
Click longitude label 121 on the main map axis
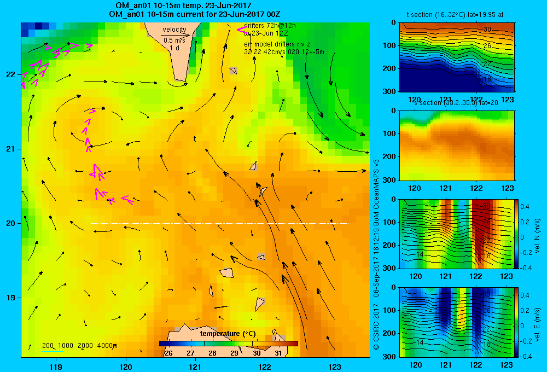(x=195, y=367)
